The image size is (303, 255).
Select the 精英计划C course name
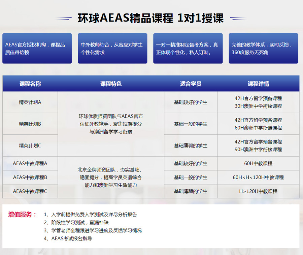pos(30,146)
